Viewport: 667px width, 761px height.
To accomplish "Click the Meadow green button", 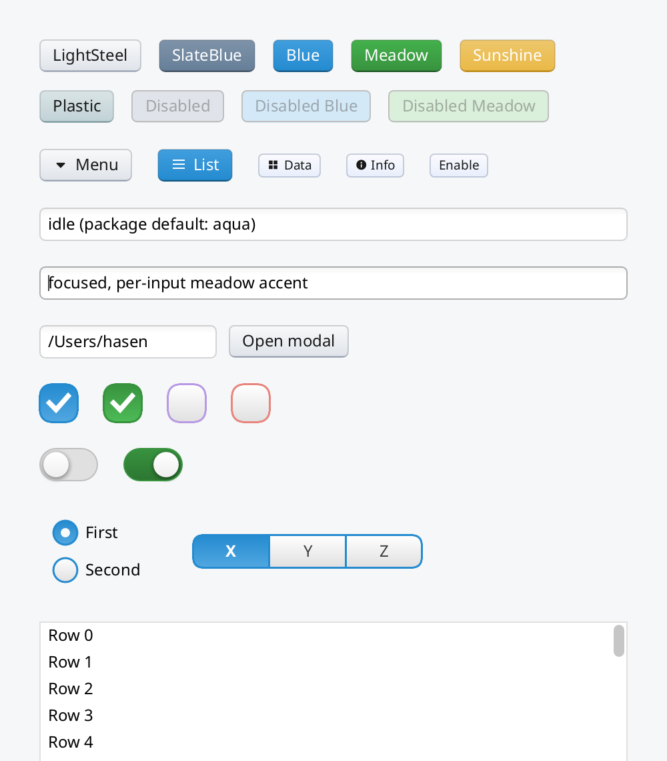I will [x=396, y=55].
